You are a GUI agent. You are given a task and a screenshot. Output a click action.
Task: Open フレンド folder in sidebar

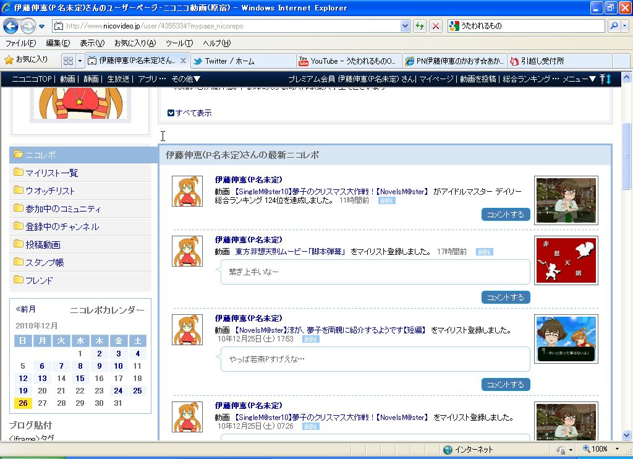[x=80, y=280]
